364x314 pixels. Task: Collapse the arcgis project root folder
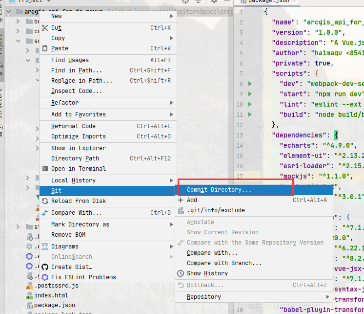click(9, 11)
